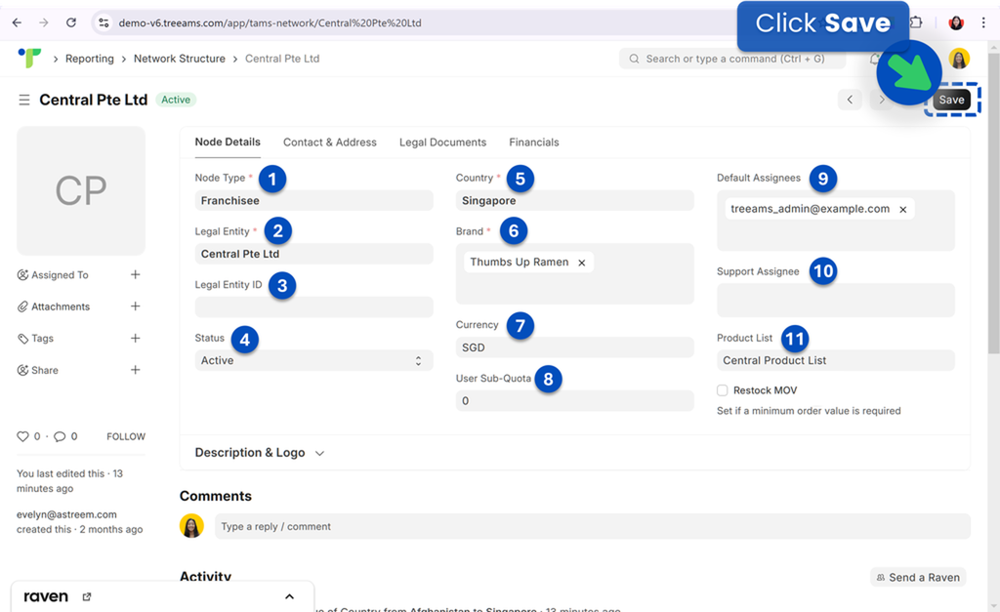Screen dimensions: 1000x612
Task: Remove Thumbs Up Ramen brand tag
Action: click(x=582, y=263)
